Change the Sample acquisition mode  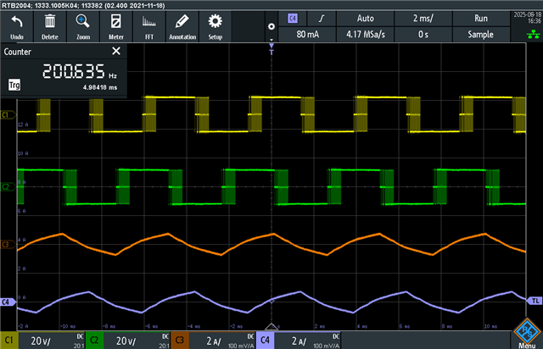pos(481,35)
